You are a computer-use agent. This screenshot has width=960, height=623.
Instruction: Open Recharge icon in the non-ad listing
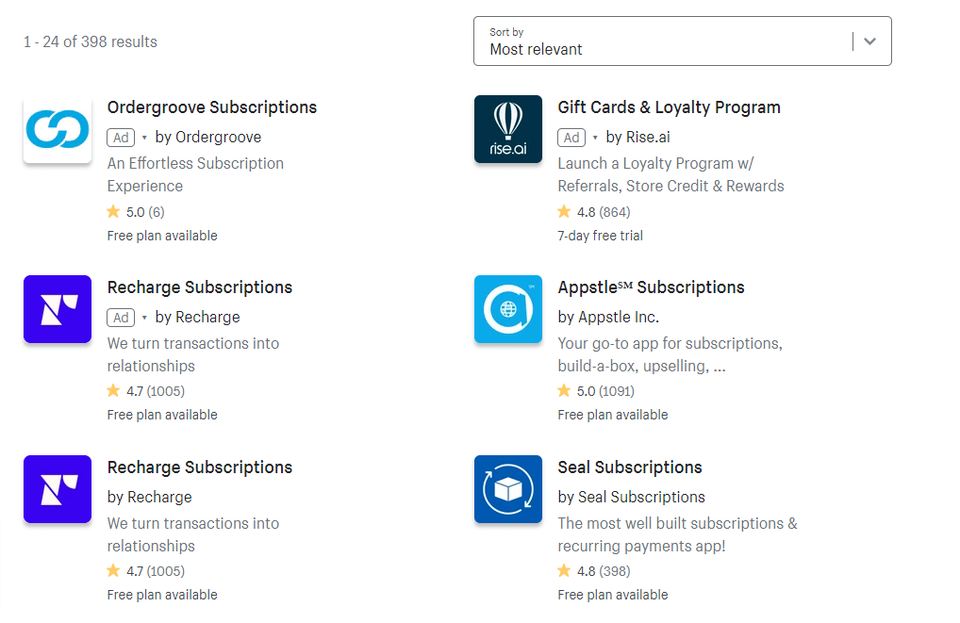(x=58, y=489)
